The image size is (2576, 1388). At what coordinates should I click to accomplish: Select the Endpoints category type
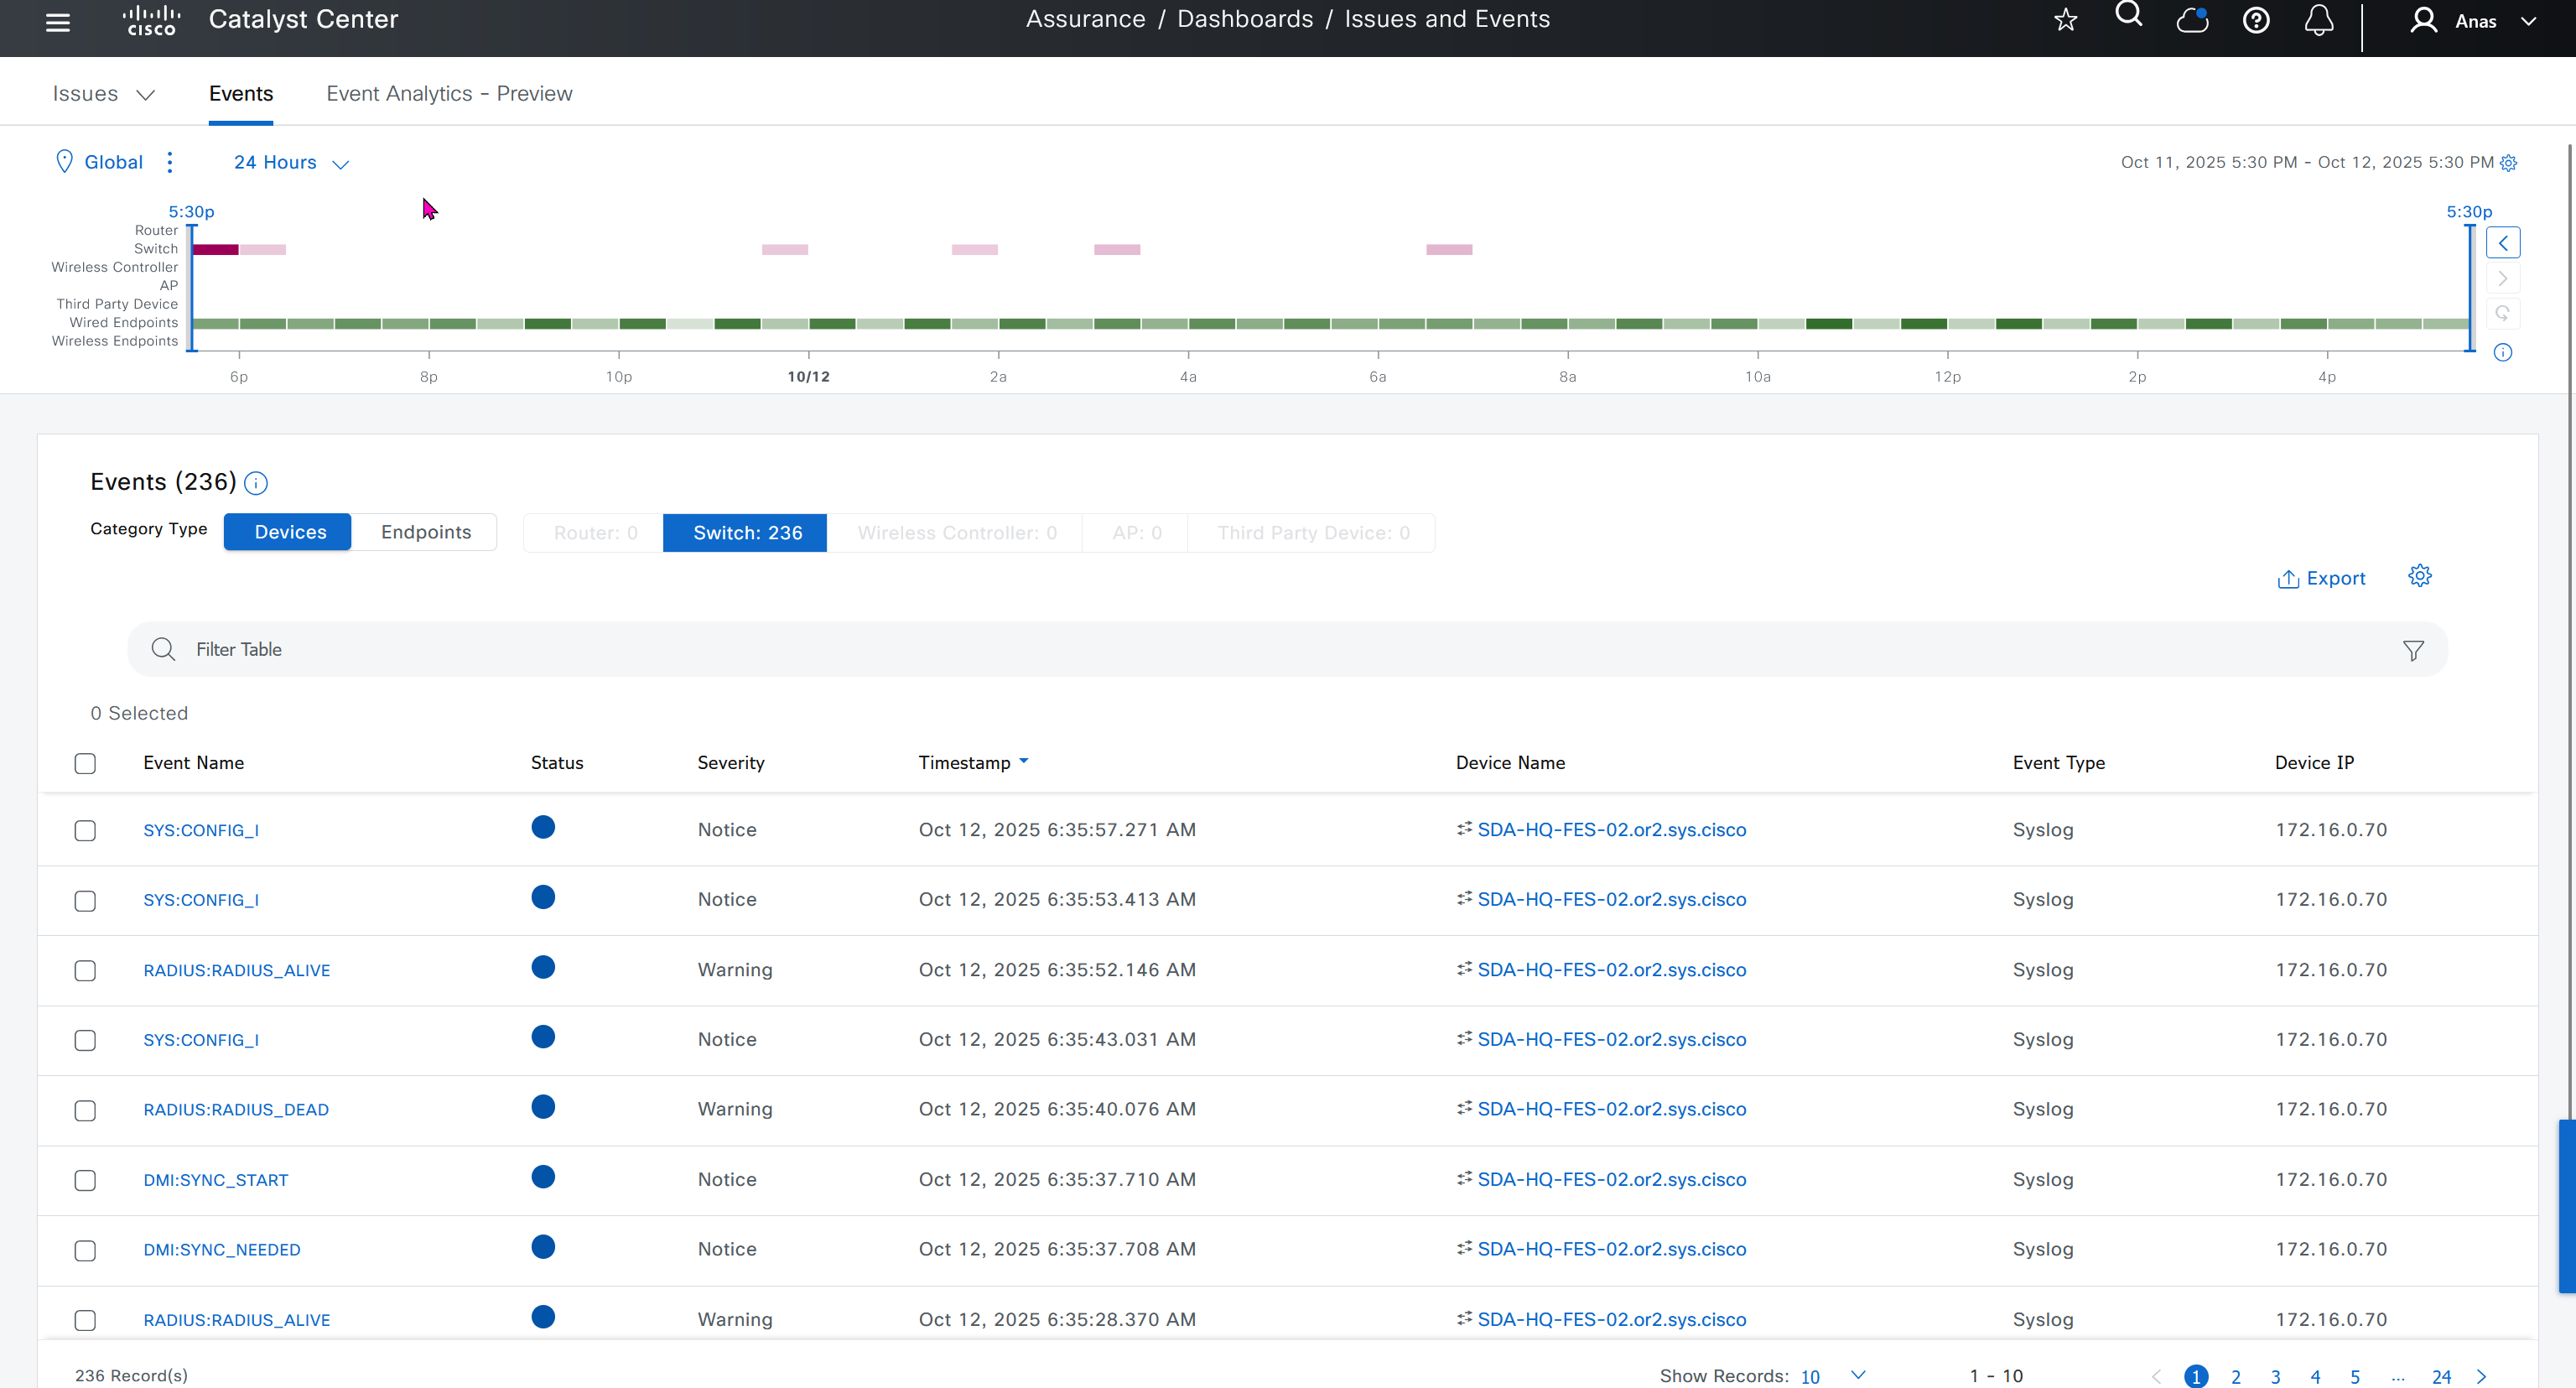[x=425, y=532]
